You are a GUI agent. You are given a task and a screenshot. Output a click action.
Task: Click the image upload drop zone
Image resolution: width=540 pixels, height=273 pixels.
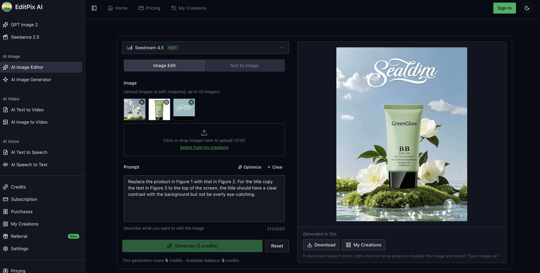tap(204, 140)
